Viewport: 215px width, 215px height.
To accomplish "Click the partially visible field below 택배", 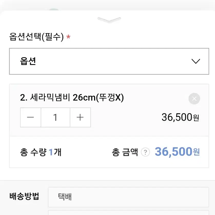I will click(x=129, y=212).
